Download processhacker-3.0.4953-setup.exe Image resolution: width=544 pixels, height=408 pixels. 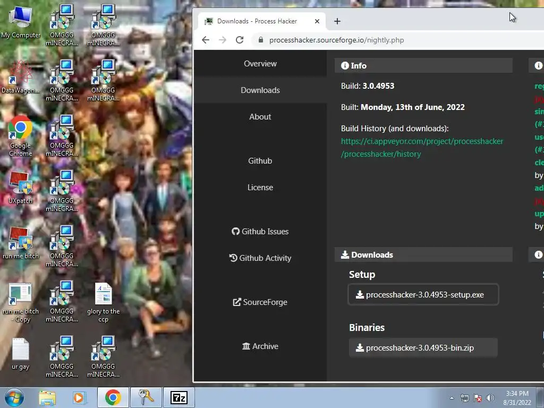tap(423, 294)
